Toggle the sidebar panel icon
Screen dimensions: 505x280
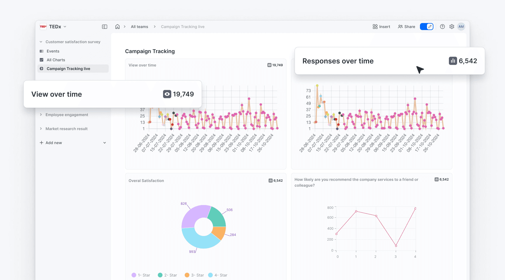click(x=105, y=27)
